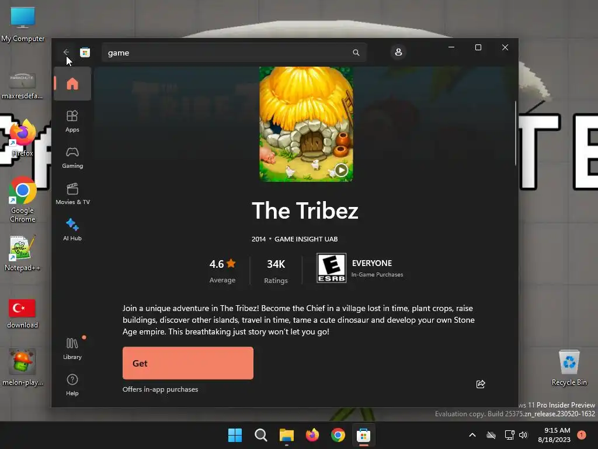Select Google Chrome desktop shortcut
Screen dimensions: 598x449
pyautogui.click(x=23, y=199)
